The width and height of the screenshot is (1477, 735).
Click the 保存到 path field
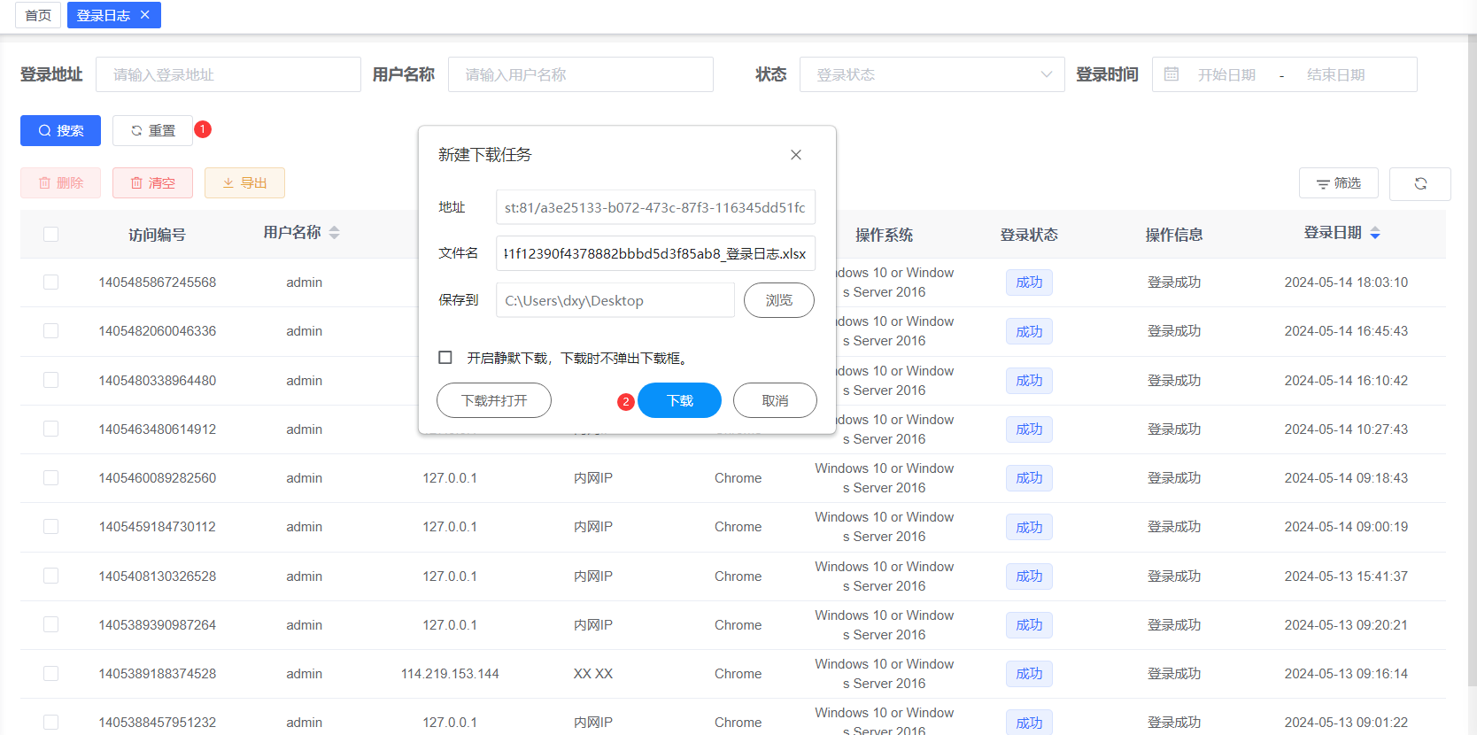point(615,300)
